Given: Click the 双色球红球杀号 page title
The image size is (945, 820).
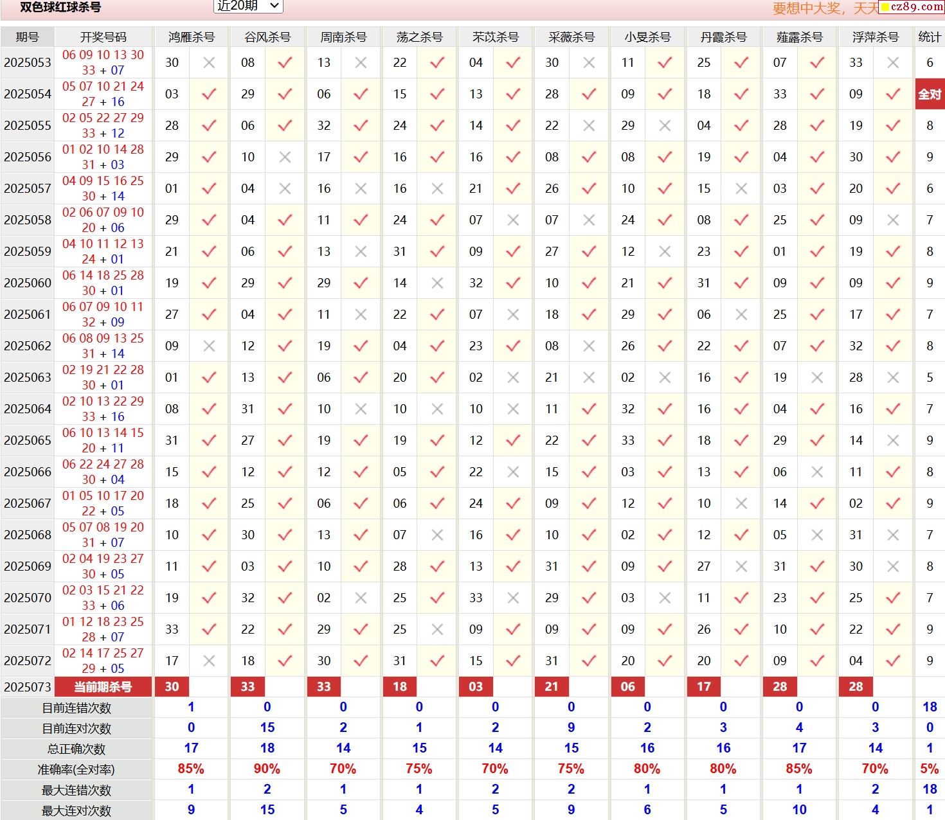Looking at the screenshot, I should point(60,7).
